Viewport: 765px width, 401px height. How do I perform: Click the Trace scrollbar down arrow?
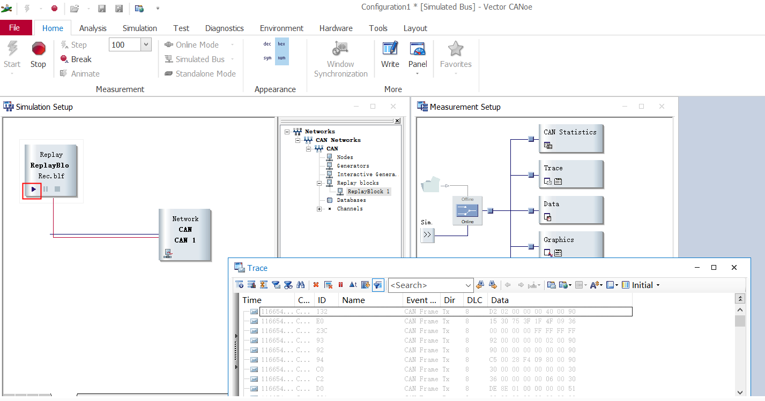click(740, 392)
